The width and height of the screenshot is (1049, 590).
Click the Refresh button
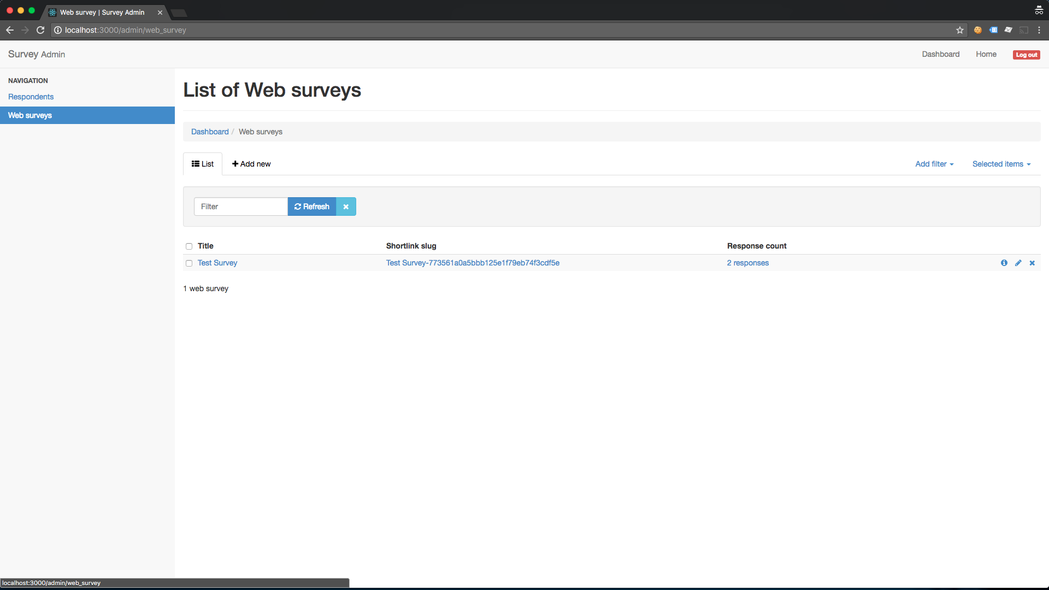312,206
